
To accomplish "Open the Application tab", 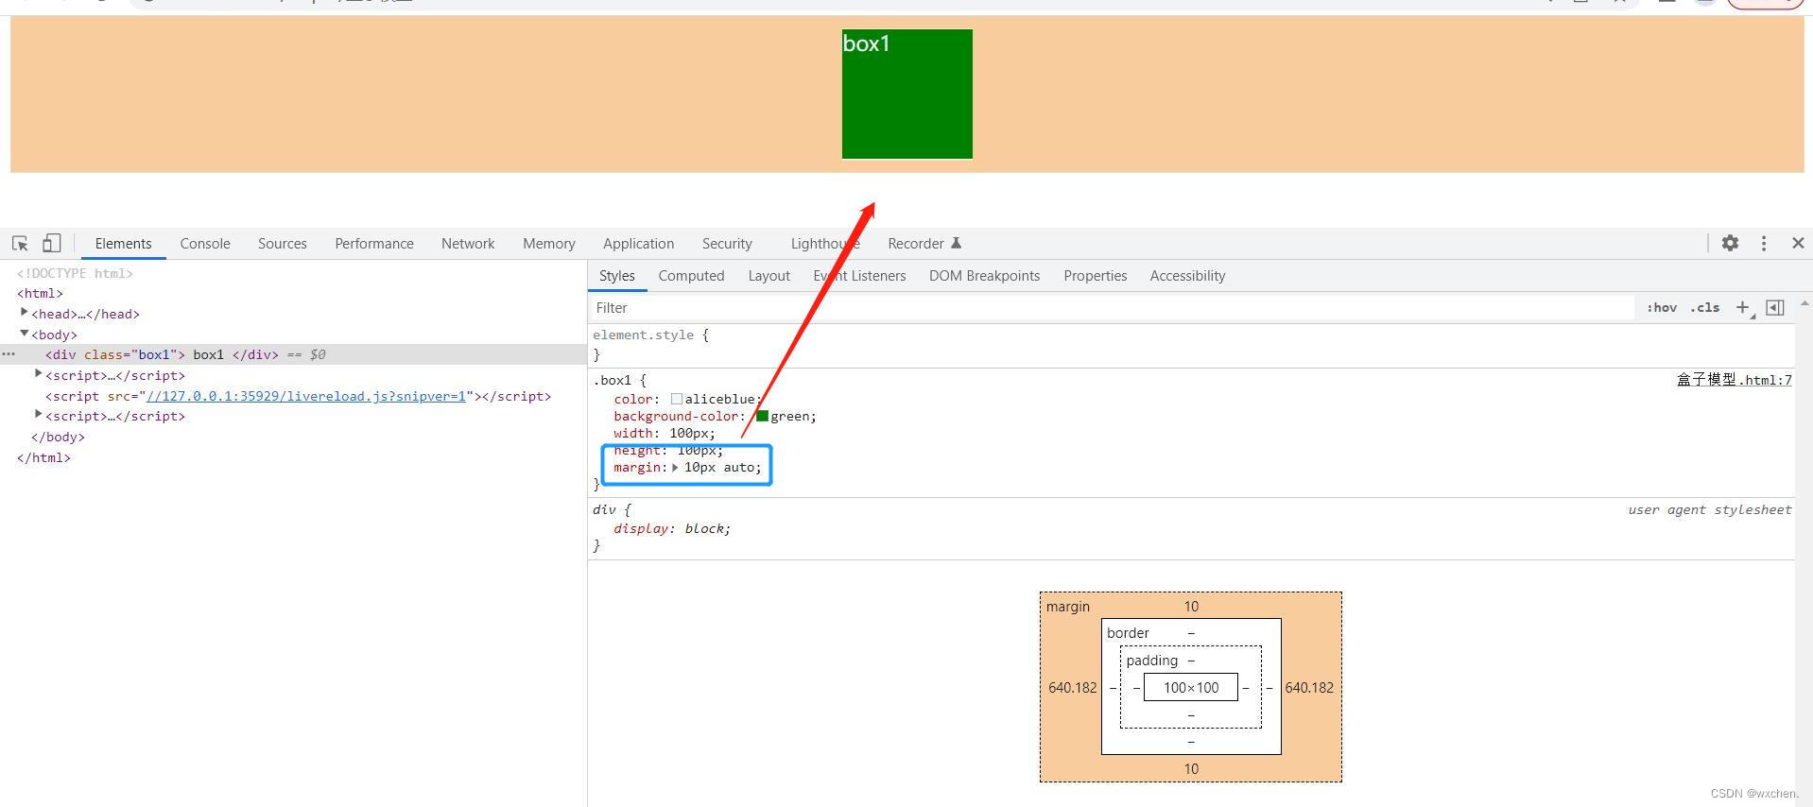I will pos(638,243).
